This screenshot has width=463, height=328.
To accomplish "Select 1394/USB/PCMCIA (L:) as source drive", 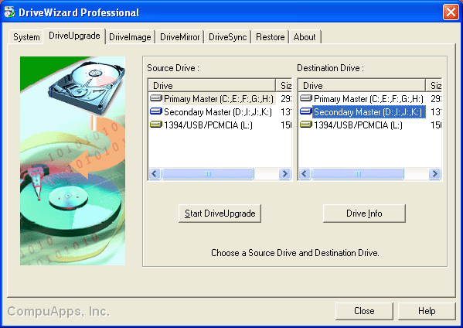I will point(208,125).
